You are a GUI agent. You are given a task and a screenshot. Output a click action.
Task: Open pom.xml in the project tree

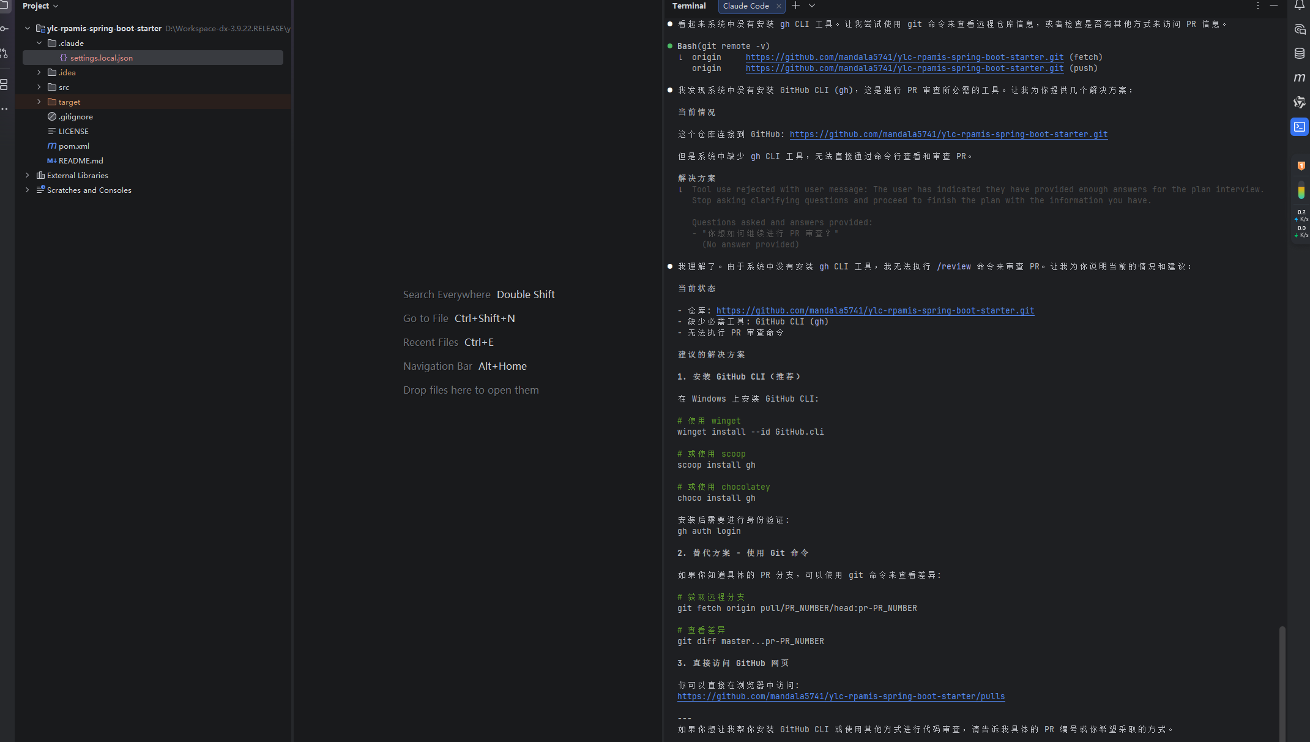tap(73, 146)
